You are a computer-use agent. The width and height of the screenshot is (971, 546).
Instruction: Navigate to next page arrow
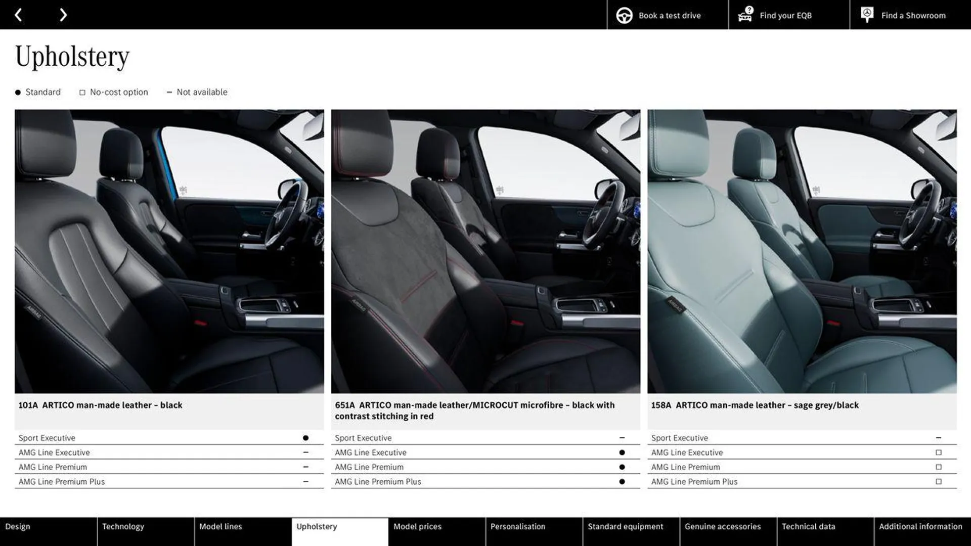click(x=62, y=15)
